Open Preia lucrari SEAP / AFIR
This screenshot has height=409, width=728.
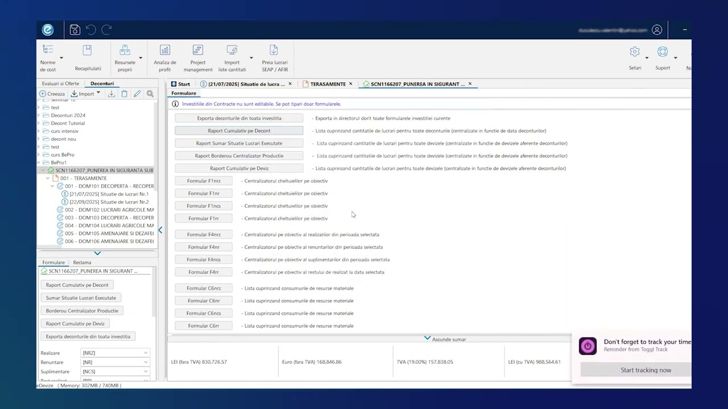[275, 58]
